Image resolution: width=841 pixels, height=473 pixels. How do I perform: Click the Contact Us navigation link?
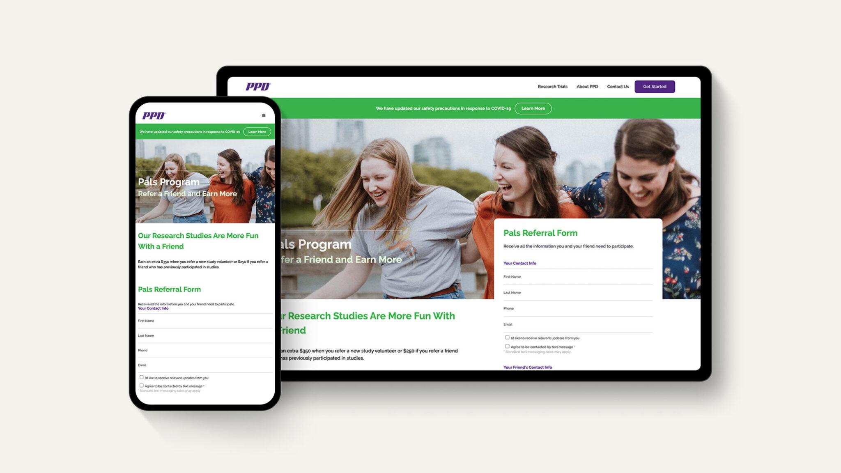tap(618, 86)
